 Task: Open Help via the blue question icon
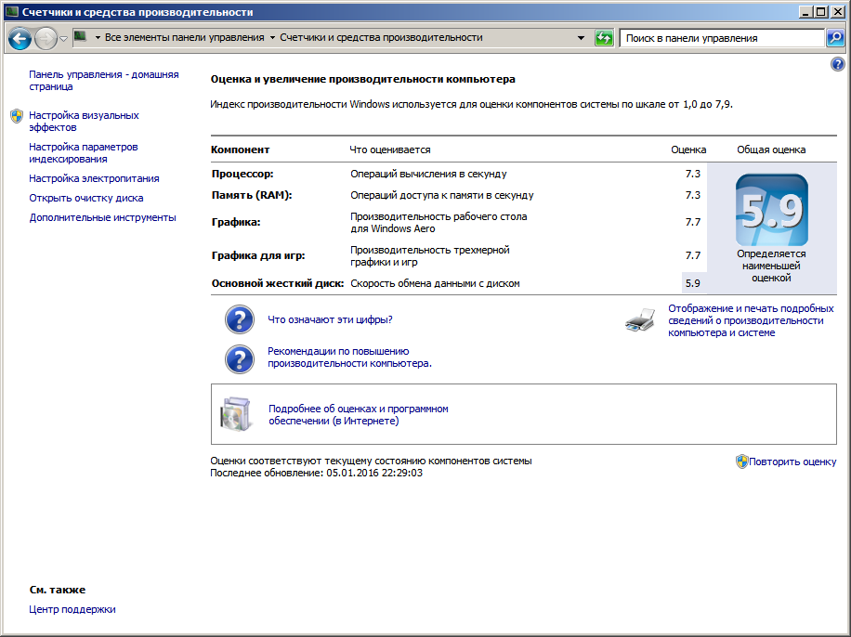(x=837, y=65)
